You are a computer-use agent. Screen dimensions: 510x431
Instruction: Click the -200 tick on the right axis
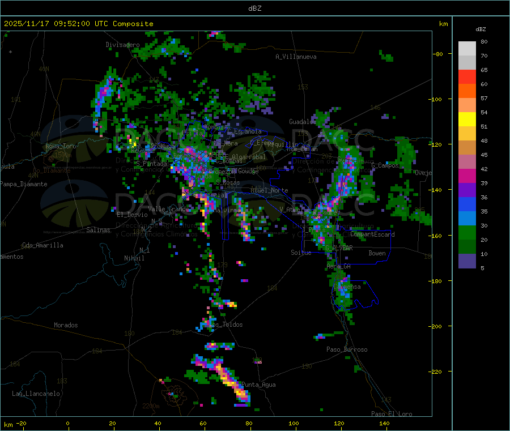435,327
